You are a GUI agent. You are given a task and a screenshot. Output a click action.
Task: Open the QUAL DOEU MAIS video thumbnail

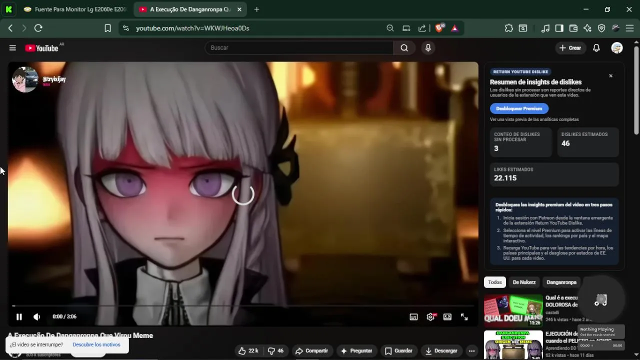513,310
